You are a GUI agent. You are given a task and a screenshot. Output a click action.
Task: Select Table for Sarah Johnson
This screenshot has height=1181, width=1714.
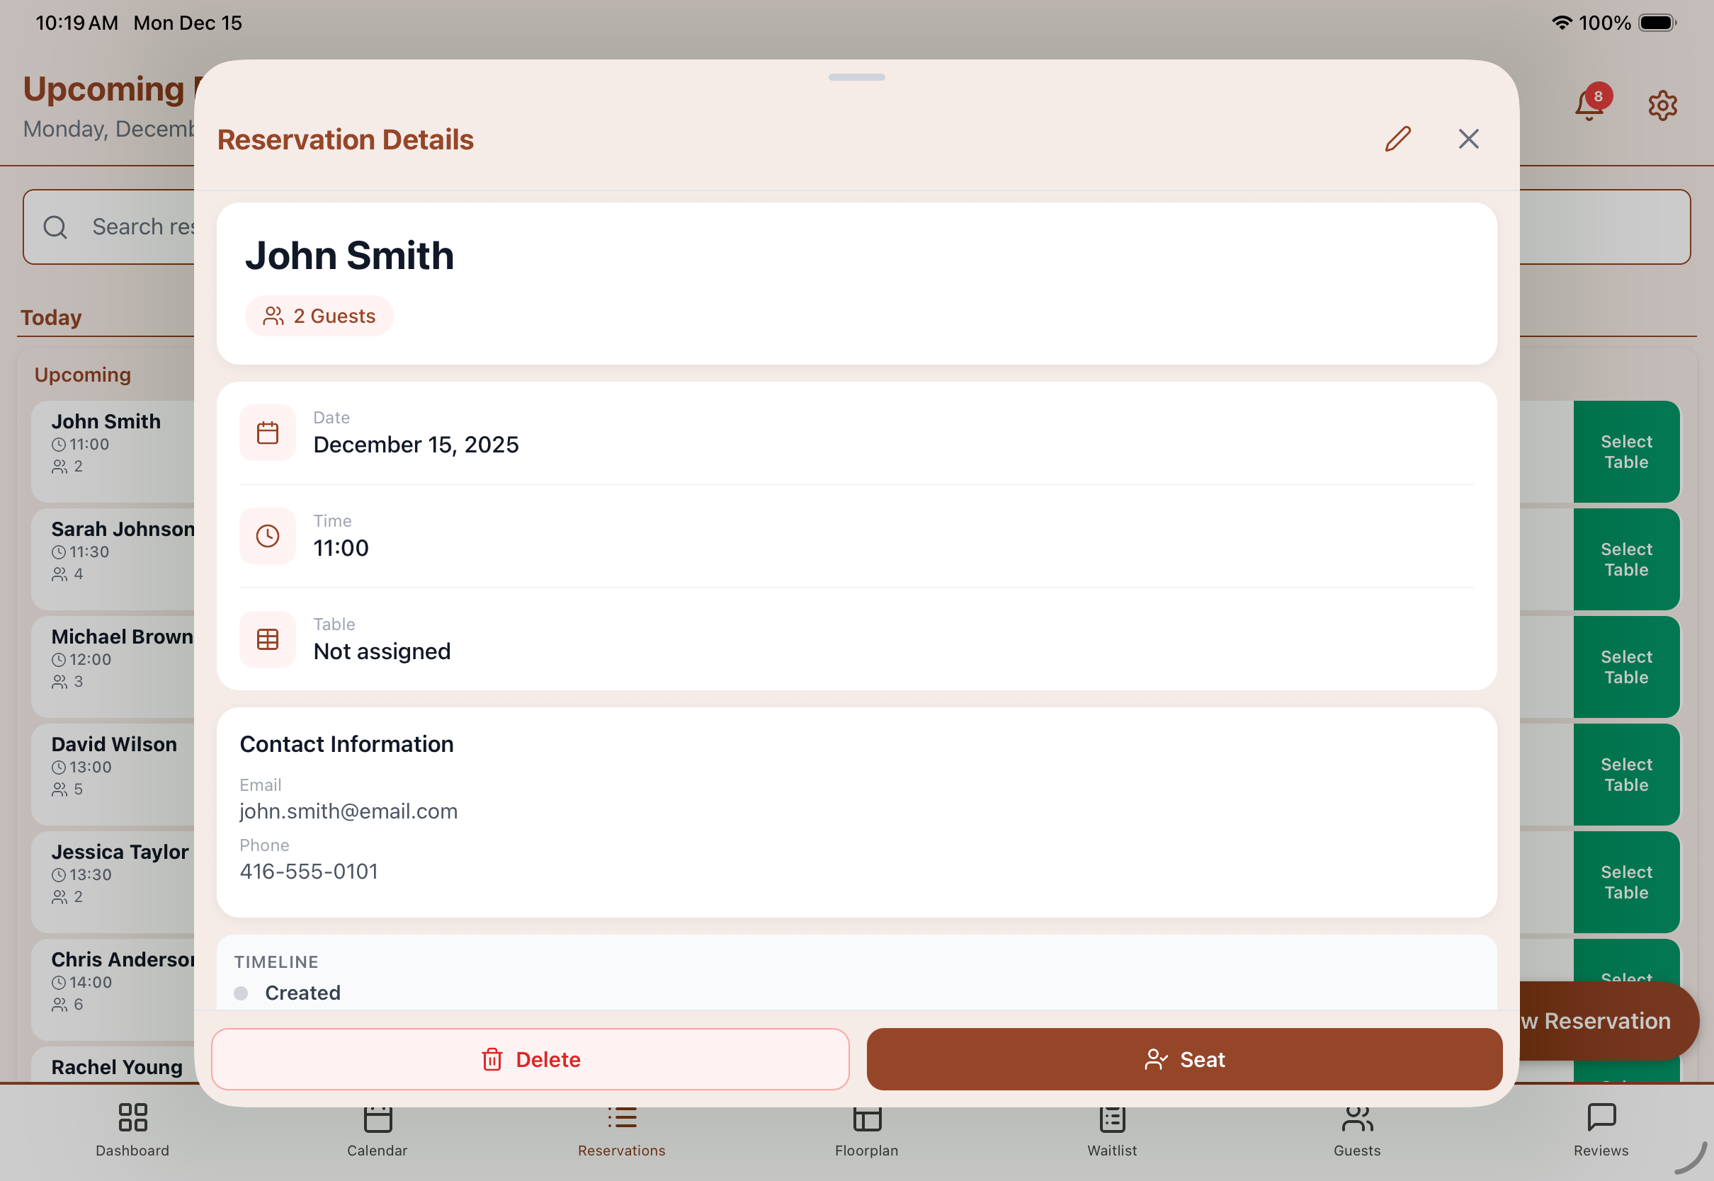(x=1626, y=559)
